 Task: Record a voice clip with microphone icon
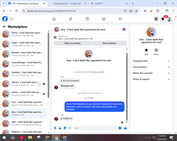point(55,128)
